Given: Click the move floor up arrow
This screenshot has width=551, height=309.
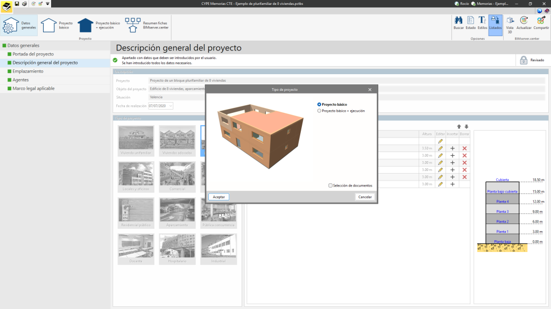Looking at the screenshot, I should 459,126.
